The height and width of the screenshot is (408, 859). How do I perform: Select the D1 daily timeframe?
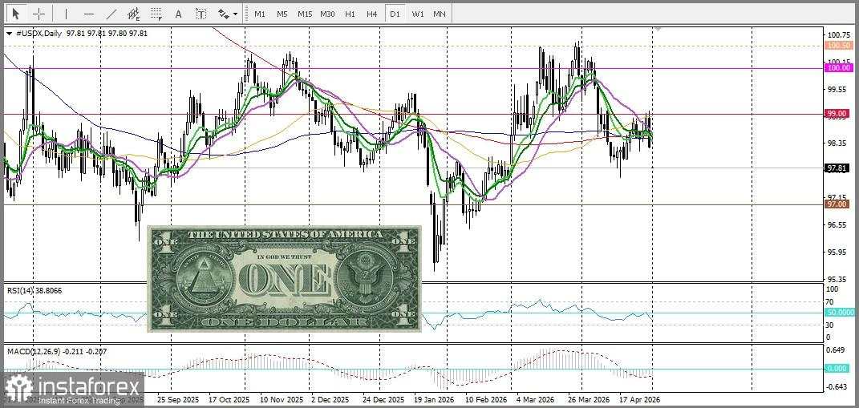click(x=395, y=14)
